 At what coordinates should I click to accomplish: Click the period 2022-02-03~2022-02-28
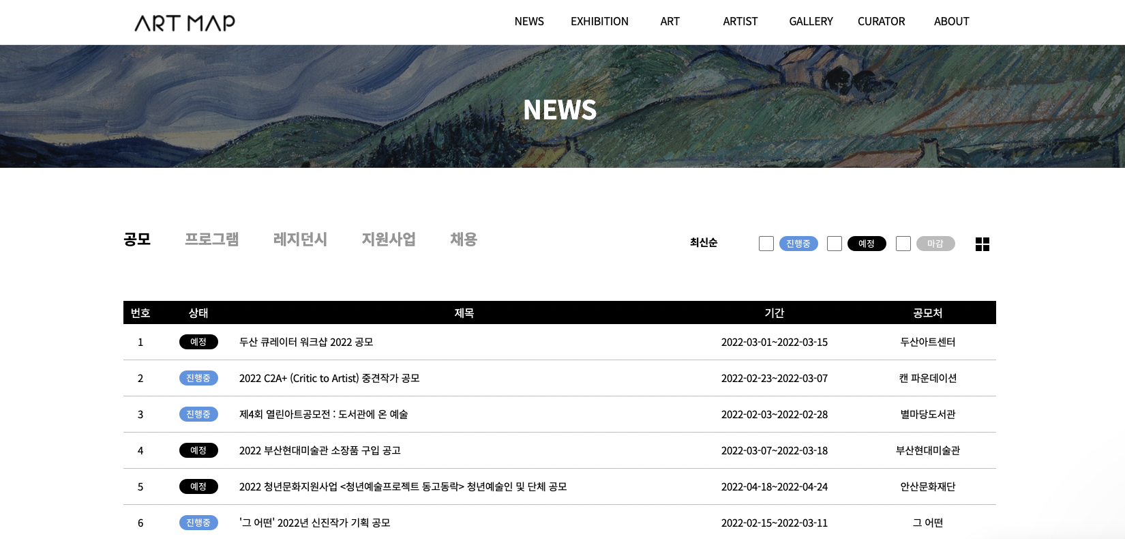click(x=775, y=414)
